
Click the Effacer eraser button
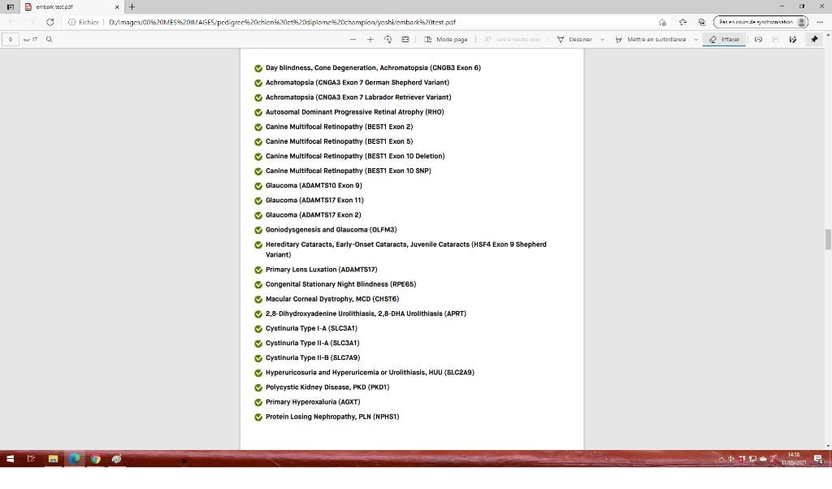(x=725, y=39)
